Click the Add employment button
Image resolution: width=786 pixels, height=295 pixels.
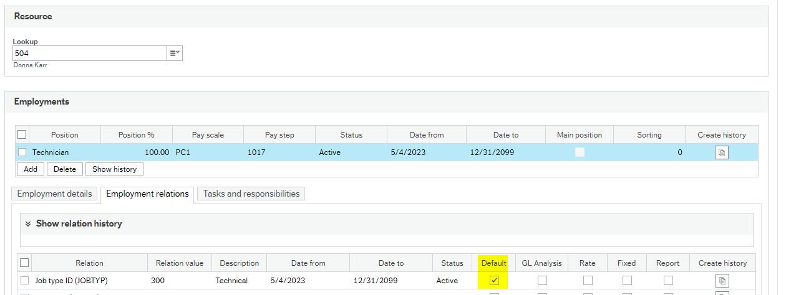(30, 169)
